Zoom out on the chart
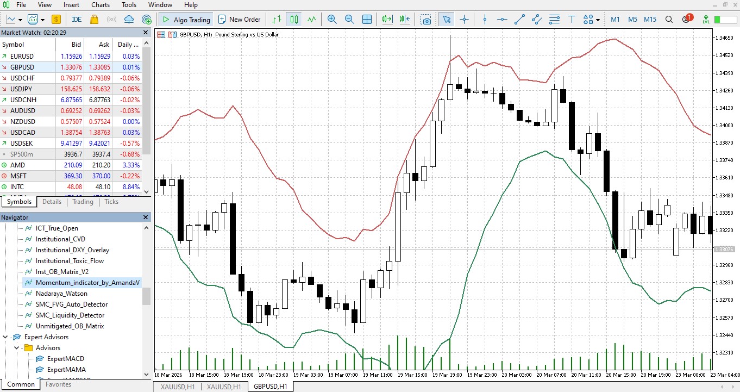This screenshot has height=392, width=740. (349, 20)
